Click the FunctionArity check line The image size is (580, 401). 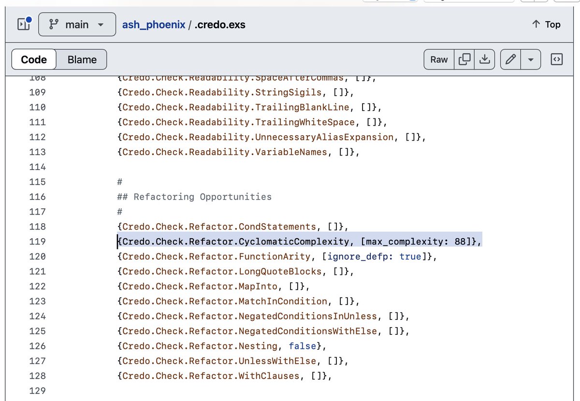[277, 256]
